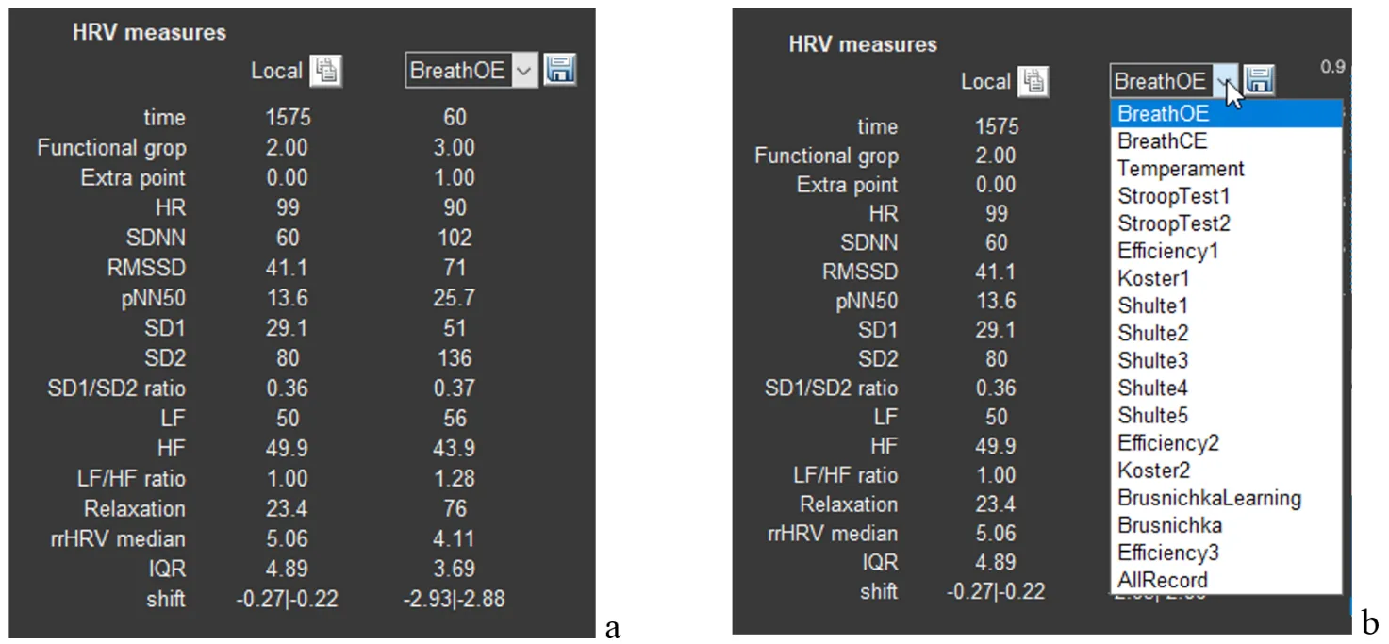The width and height of the screenshot is (1389, 644).
Task: Click the copy icon next to Local in the left panel
Action: [327, 71]
